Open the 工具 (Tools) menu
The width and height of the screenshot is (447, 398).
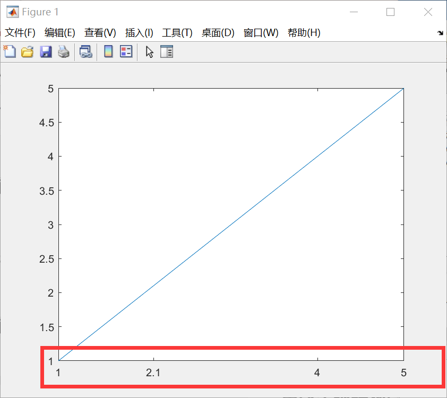[177, 32]
